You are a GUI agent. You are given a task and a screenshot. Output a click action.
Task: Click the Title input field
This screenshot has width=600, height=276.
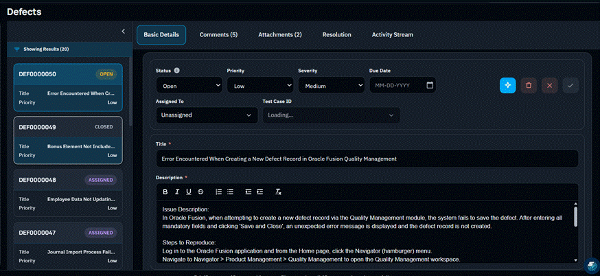coord(367,159)
